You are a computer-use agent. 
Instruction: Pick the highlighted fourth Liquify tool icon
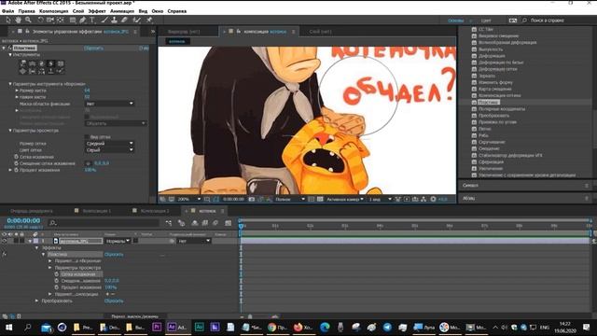50,63
